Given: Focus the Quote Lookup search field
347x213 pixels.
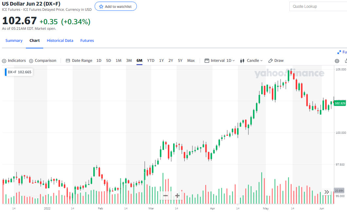Looking at the screenshot, I should click(x=318, y=7).
